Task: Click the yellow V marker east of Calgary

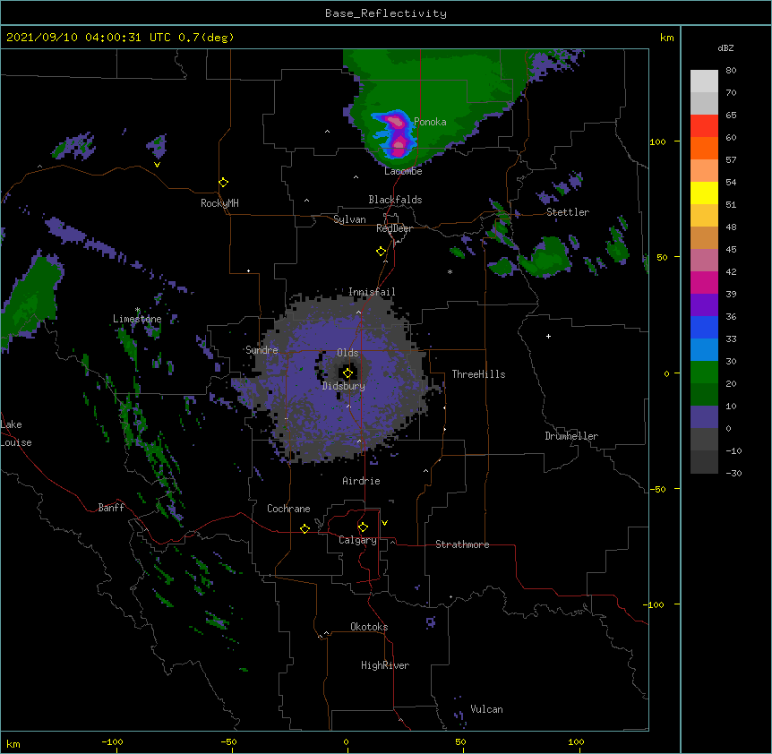Action: [x=384, y=523]
